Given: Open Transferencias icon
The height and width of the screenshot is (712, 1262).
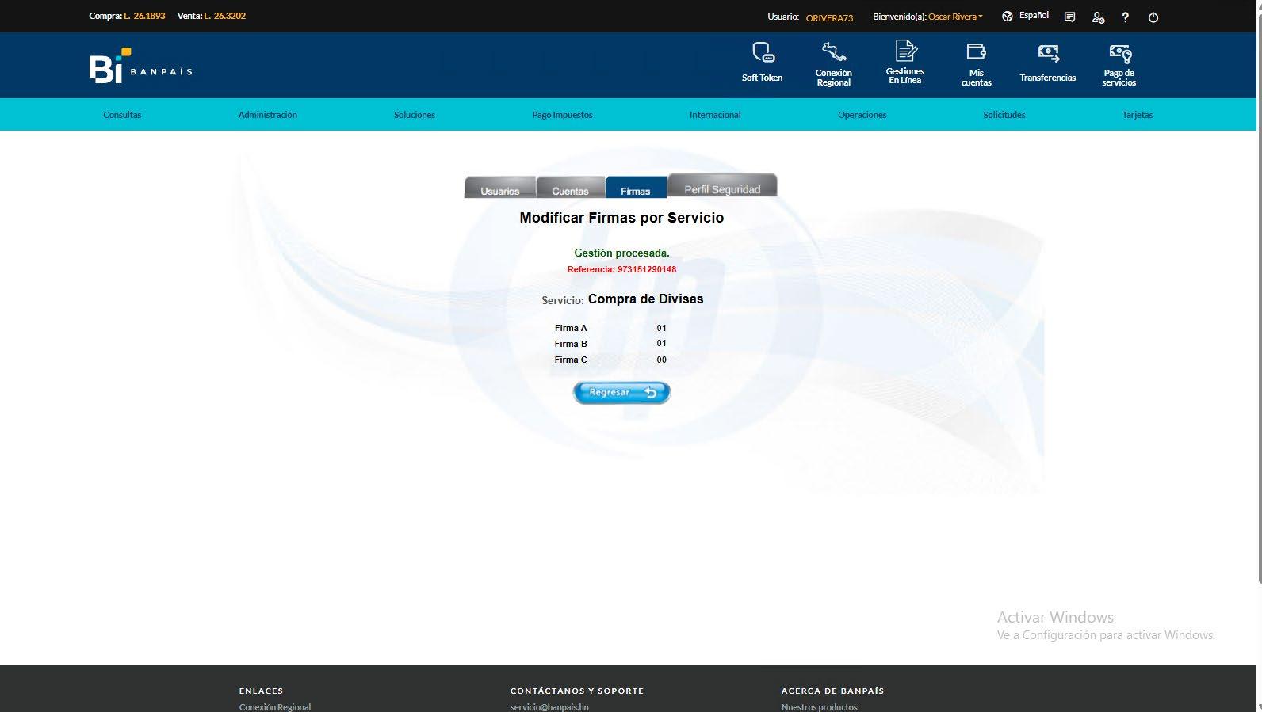Looking at the screenshot, I should point(1048,53).
